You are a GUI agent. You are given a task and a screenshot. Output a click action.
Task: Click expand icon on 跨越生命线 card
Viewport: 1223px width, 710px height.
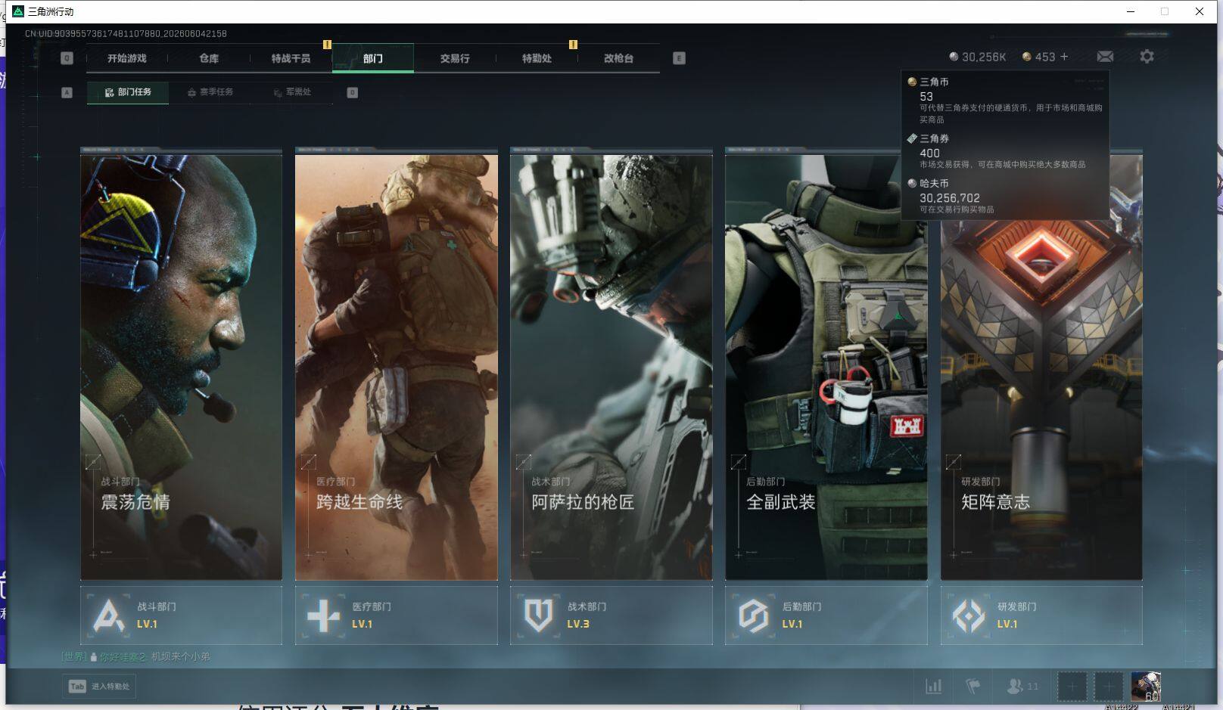click(x=308, y=461)
